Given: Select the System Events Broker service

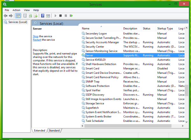Looking at the screenshot, I should tap(133, 116).
